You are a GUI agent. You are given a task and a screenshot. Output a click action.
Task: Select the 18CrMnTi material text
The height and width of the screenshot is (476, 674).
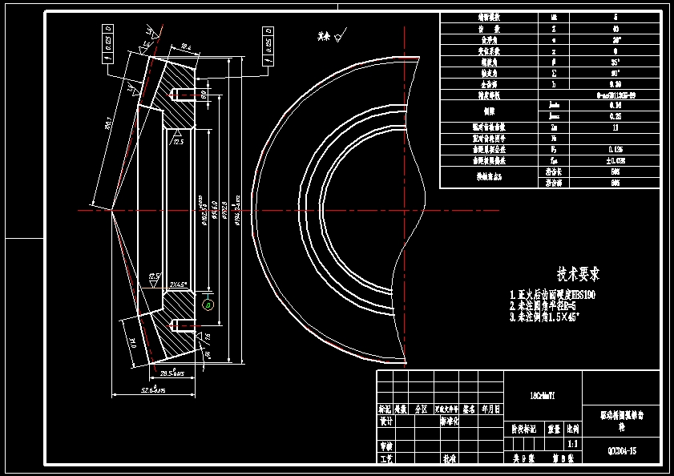click(543, 396)
